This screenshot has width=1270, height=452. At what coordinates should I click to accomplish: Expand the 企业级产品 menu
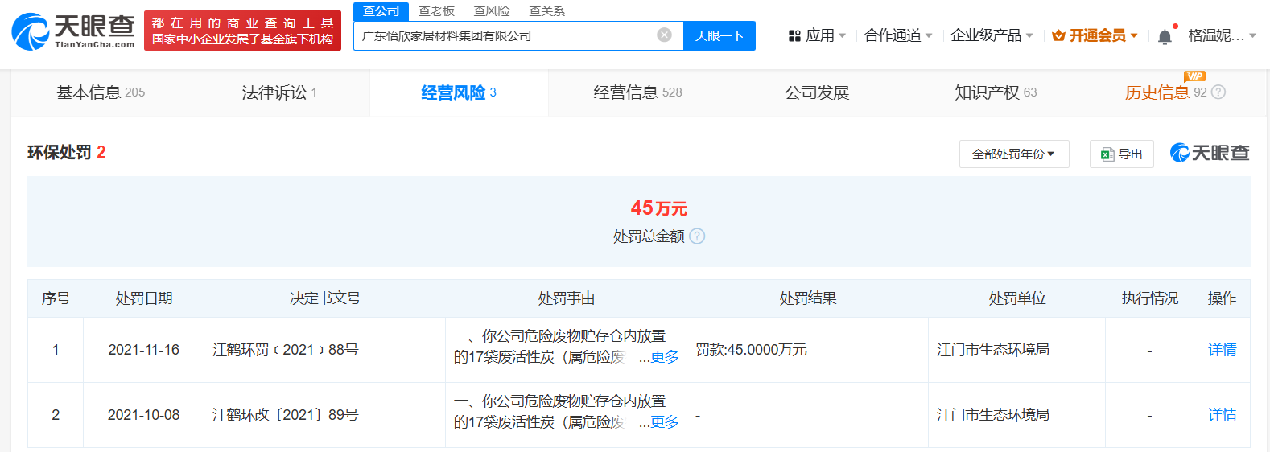click(x=992, y=35)
